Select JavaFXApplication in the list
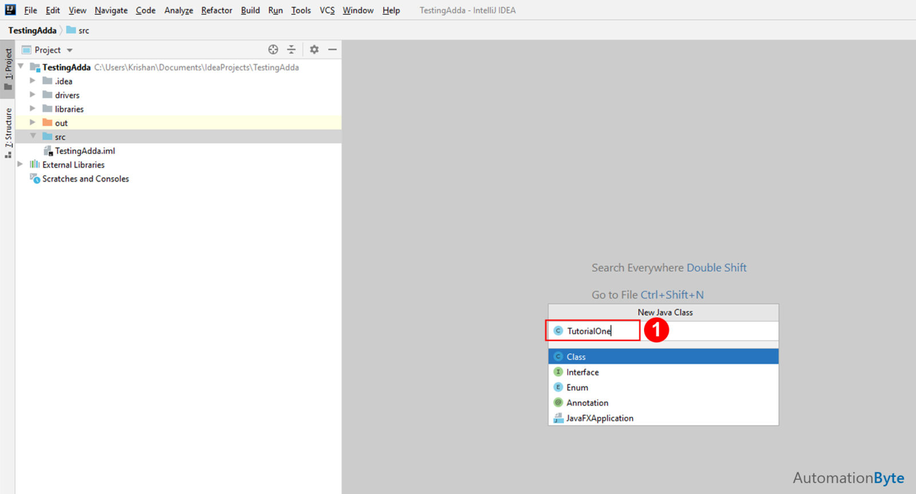The width and height of the screenshot is (916, 494). 664,418
